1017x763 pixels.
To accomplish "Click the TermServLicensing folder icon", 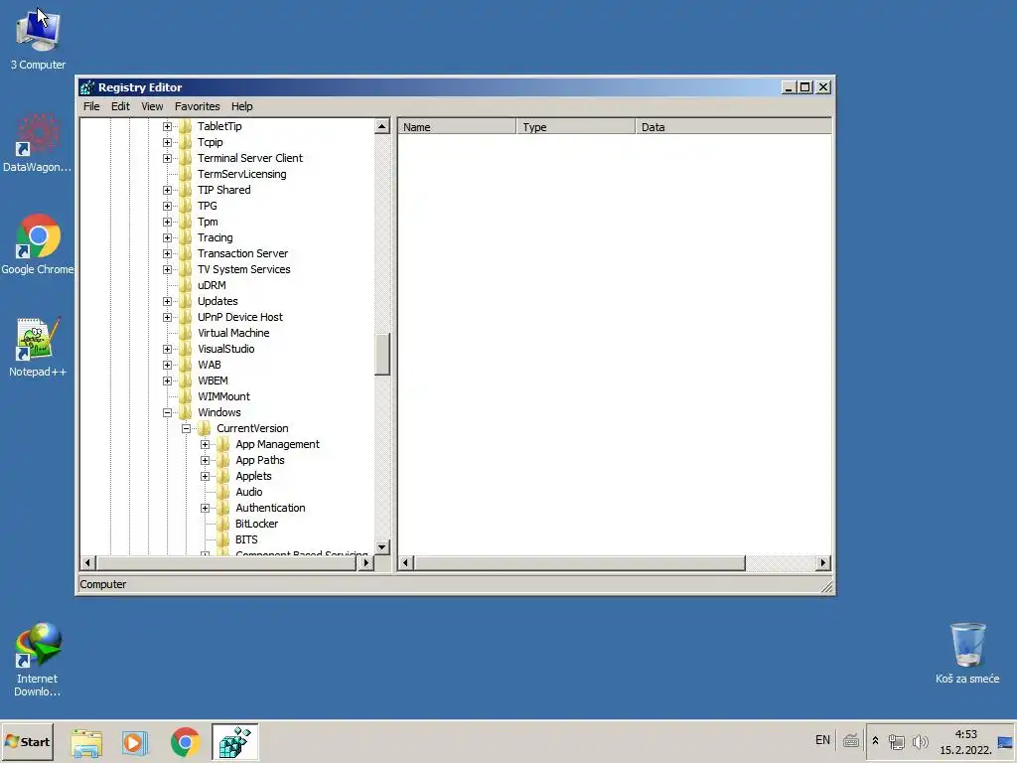I will coord(186,174).
